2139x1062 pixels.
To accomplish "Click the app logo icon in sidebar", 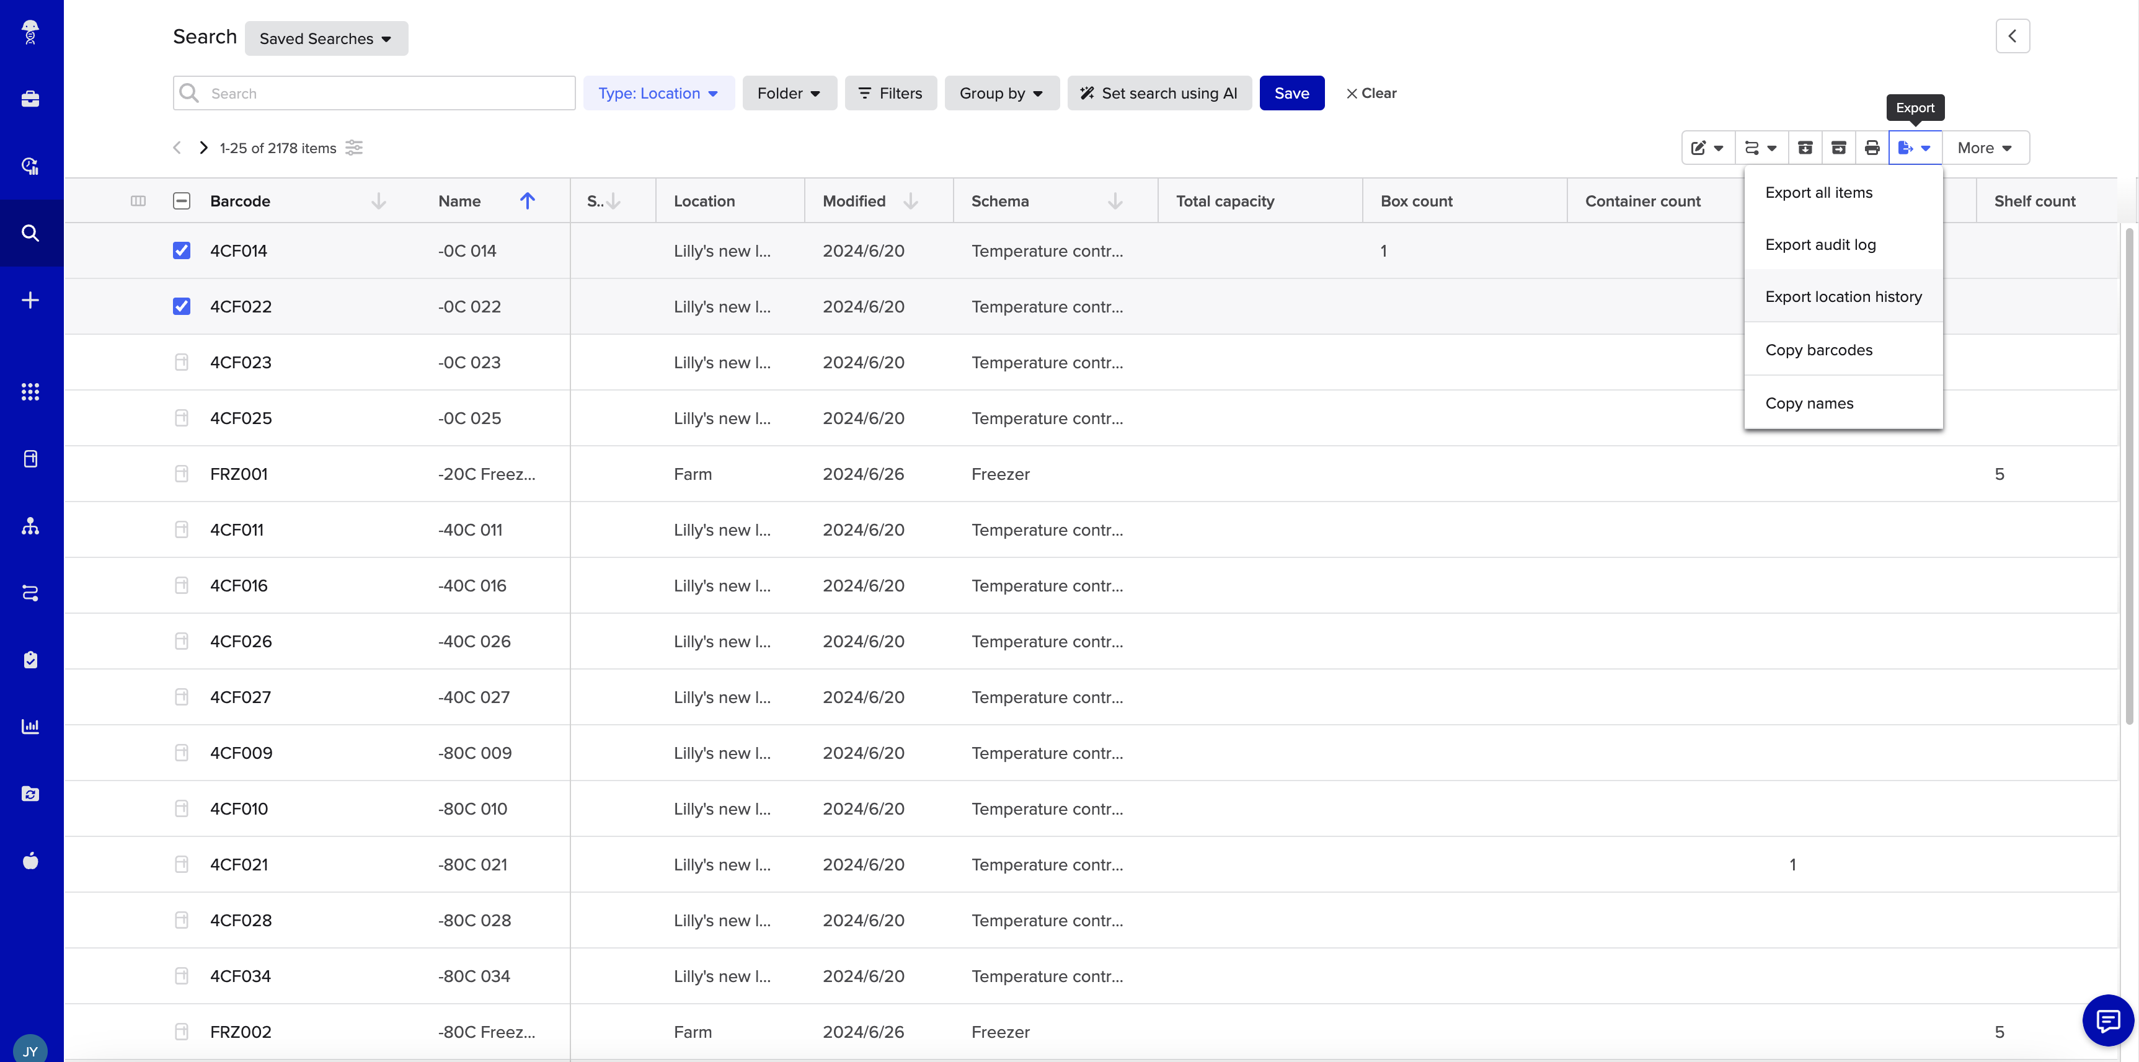I will click(31, 32).
